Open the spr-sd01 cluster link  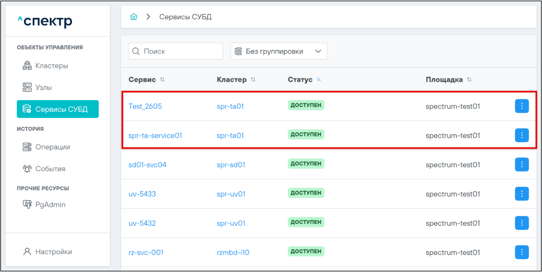point(231,165)
